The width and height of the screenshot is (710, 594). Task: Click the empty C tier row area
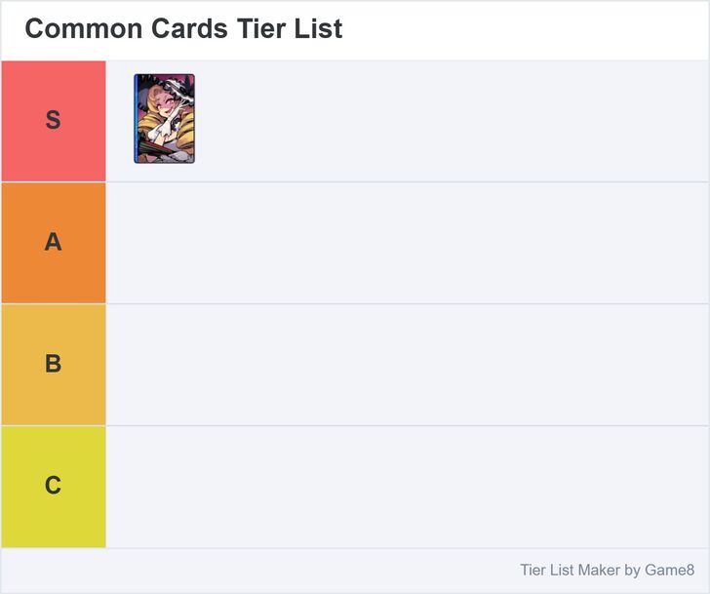coord(407,486)
